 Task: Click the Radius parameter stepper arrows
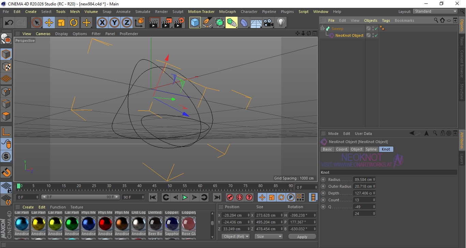click(374, 180)
